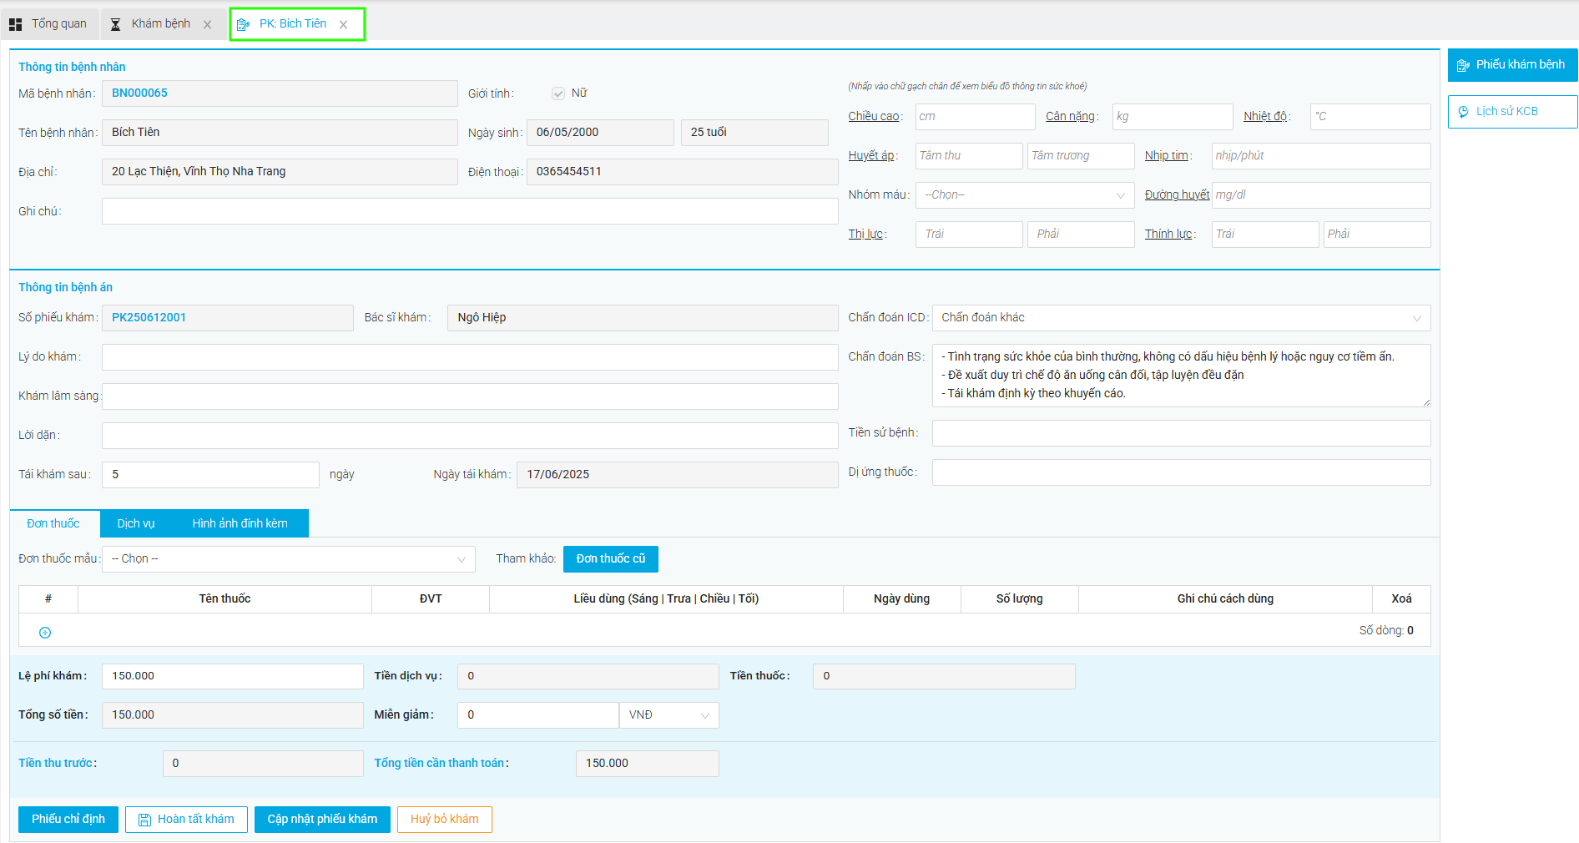Click the Huỷ bỏ khám button
The height and width of the screenshot is (843, 1579).
click(x=445, y=820)
